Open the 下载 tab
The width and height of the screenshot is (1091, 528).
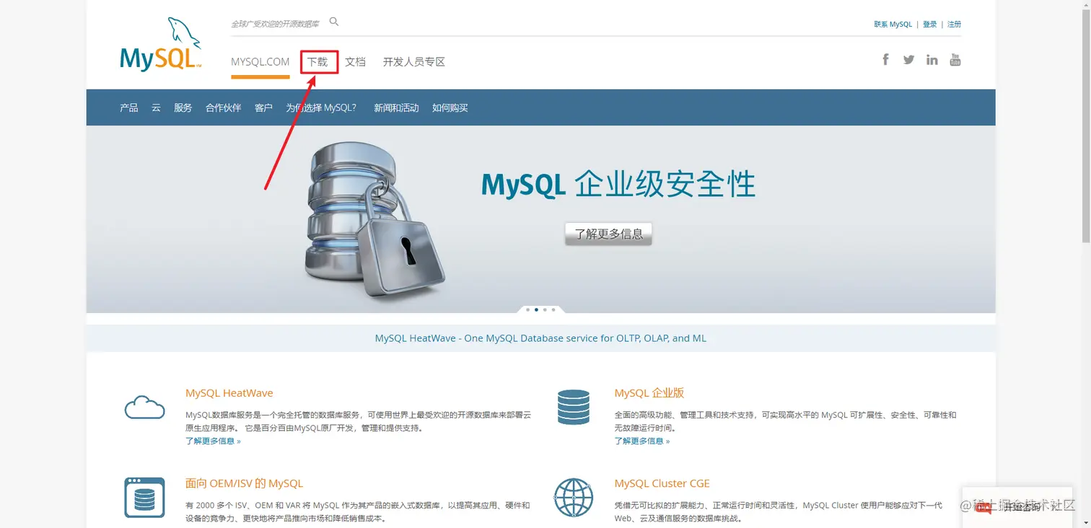pyautogui.click(x=317, y=62)
